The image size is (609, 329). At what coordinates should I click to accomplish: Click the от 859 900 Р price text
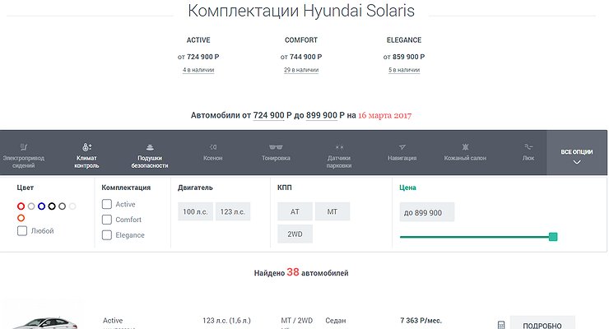coord(404,57)
